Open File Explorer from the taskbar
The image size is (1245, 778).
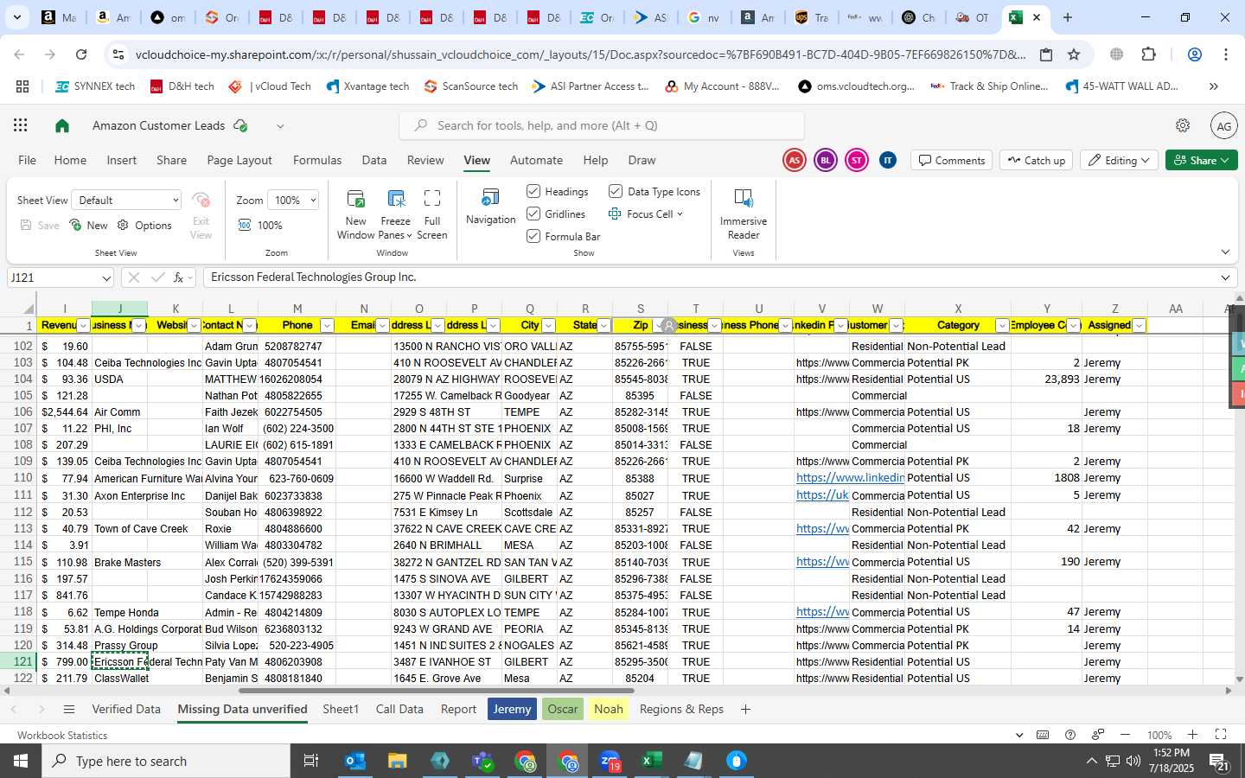point(397,762)
